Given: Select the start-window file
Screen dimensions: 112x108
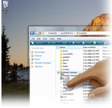Looking at the screenshot, I should pyautogui.click(x=68, y=100).
